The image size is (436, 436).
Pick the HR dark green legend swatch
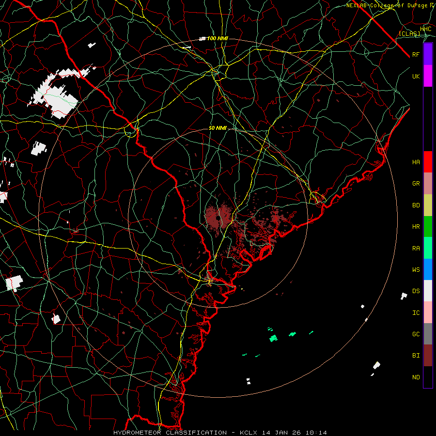click(428, 227)
